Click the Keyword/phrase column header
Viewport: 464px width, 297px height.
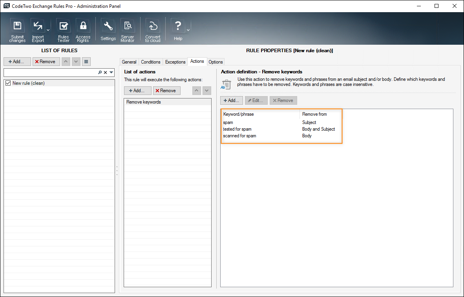tap(260, 114)
